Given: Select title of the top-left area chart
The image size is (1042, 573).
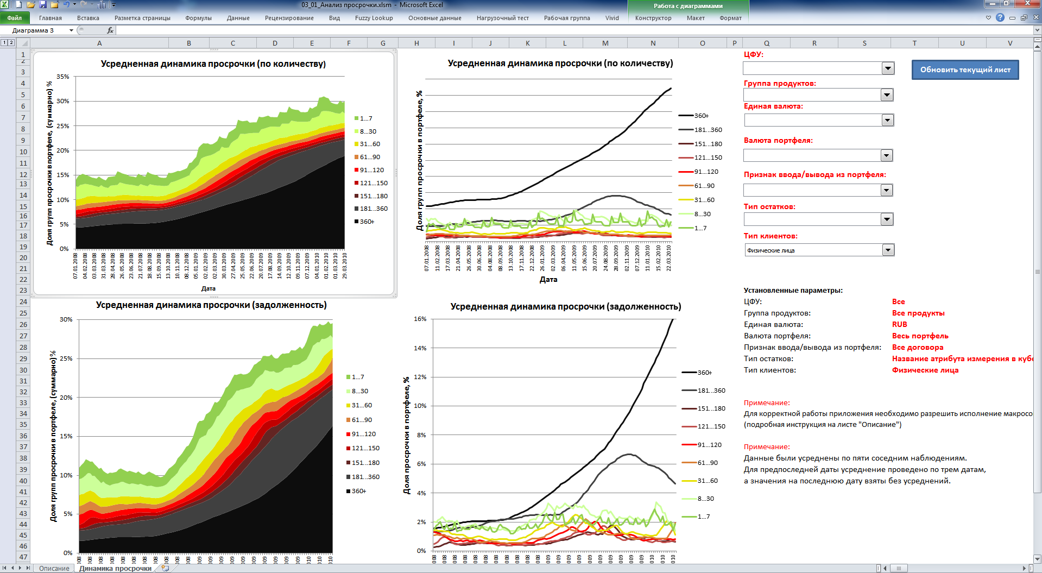Looking at the screenshot, I should tap(213, 64).
